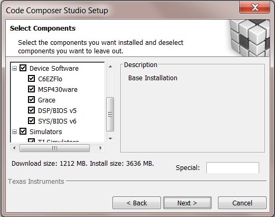Return to previous page with Back

coord(137,203)
